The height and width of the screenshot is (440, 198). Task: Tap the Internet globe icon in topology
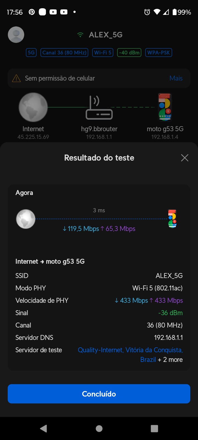tap(33, 107)
